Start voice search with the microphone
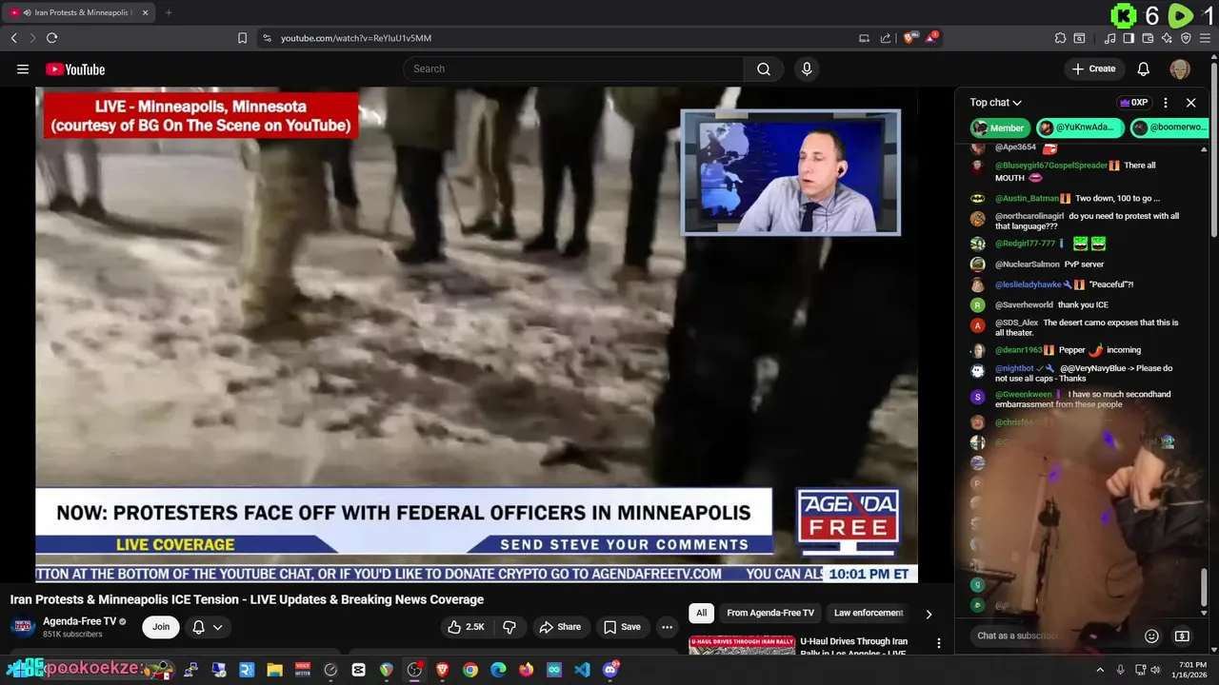Screen dimensions: 1219x685 pos(807,68)
